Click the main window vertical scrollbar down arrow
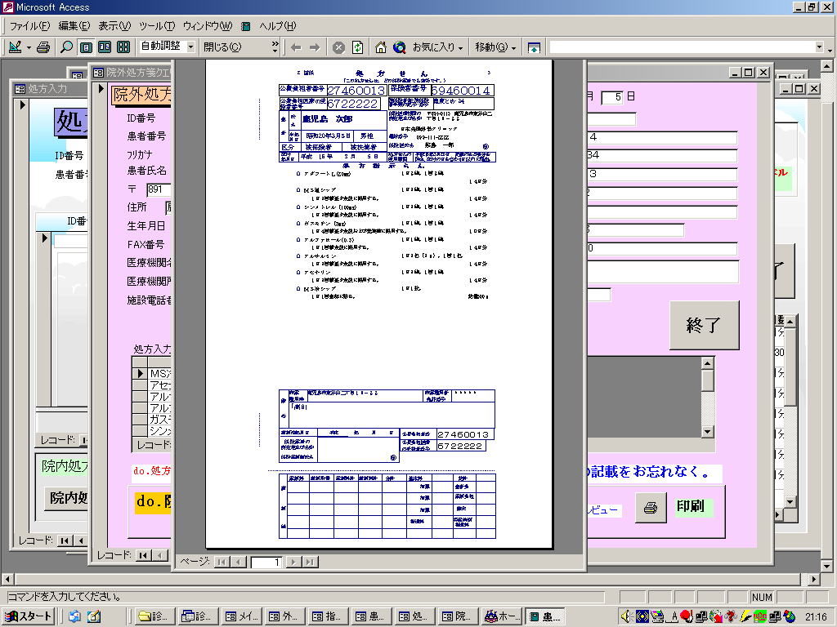The width and height of the screenshot is (837, 627). coord(826,566)
